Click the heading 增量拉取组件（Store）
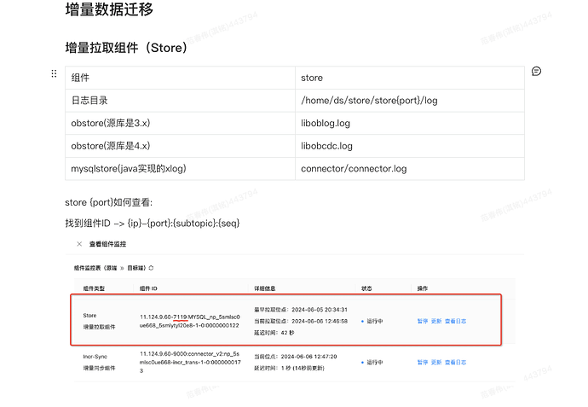Screen dimensions: 588x407 [126, 48]
